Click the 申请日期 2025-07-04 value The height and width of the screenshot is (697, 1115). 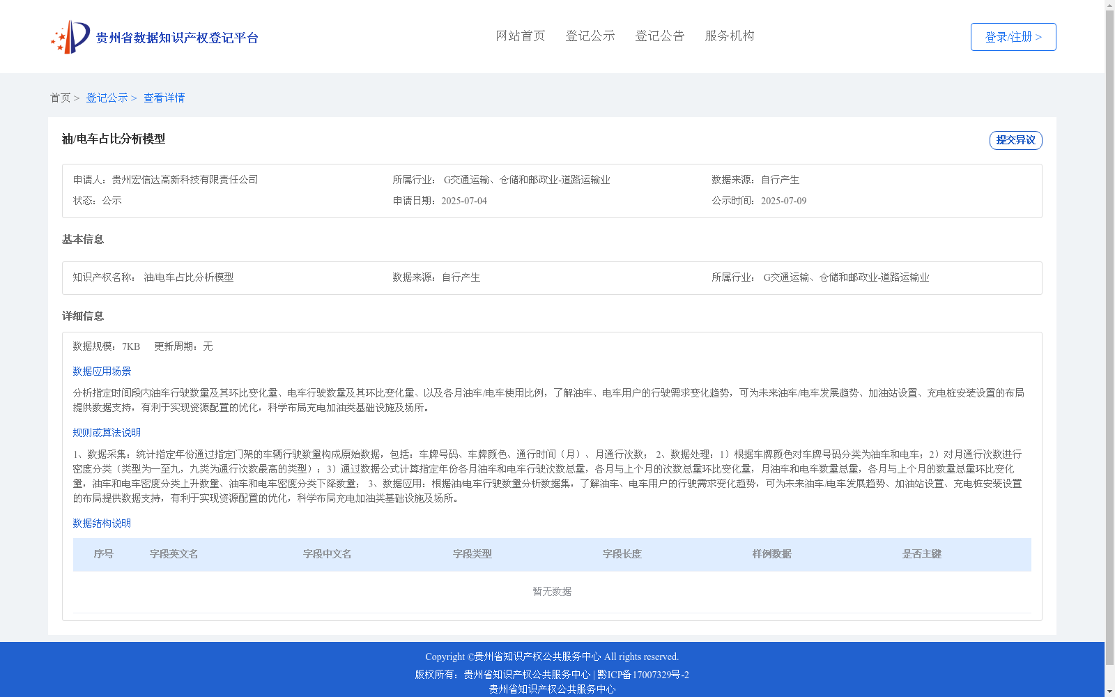[464, 201]
